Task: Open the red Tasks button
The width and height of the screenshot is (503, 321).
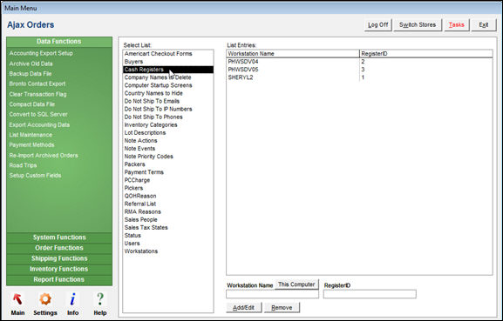Action: click(x=457, y=25)
